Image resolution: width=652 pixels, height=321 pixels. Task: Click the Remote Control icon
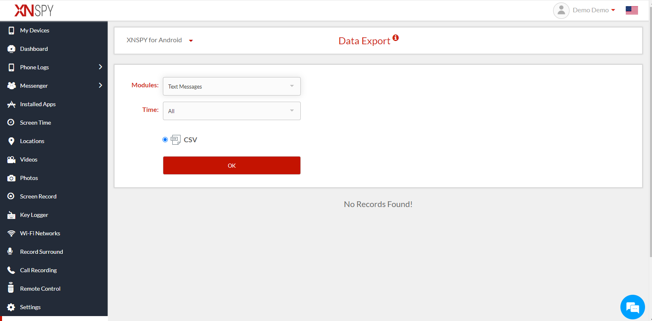(11, 288)
